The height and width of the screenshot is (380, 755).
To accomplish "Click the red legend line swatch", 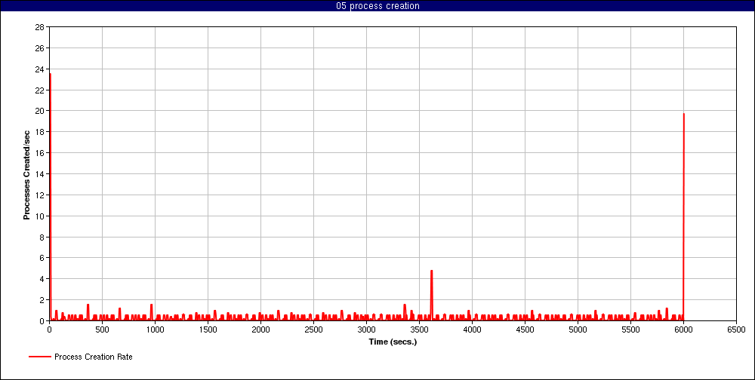I will 39,357.
